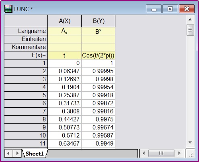
Task: Click the vertical scrollbar down arrow
Action: pyautogui.click(x=190, y=142)
